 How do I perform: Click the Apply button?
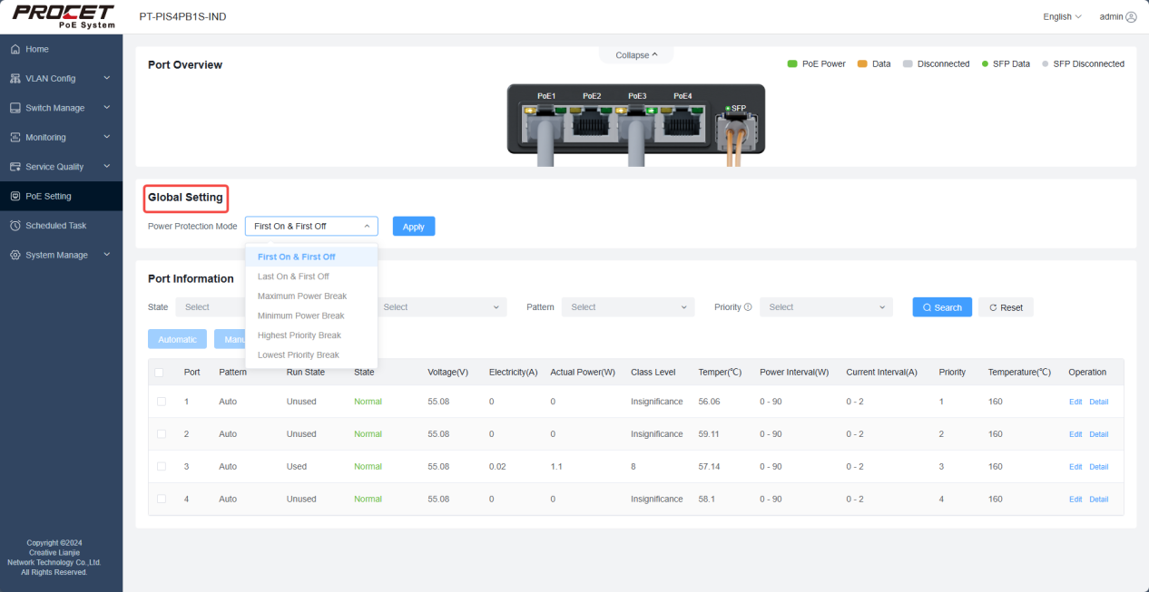pos(414,227)
